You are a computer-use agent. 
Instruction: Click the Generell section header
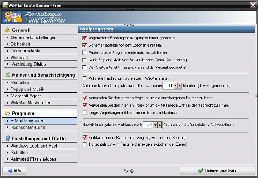coord(40,30)
